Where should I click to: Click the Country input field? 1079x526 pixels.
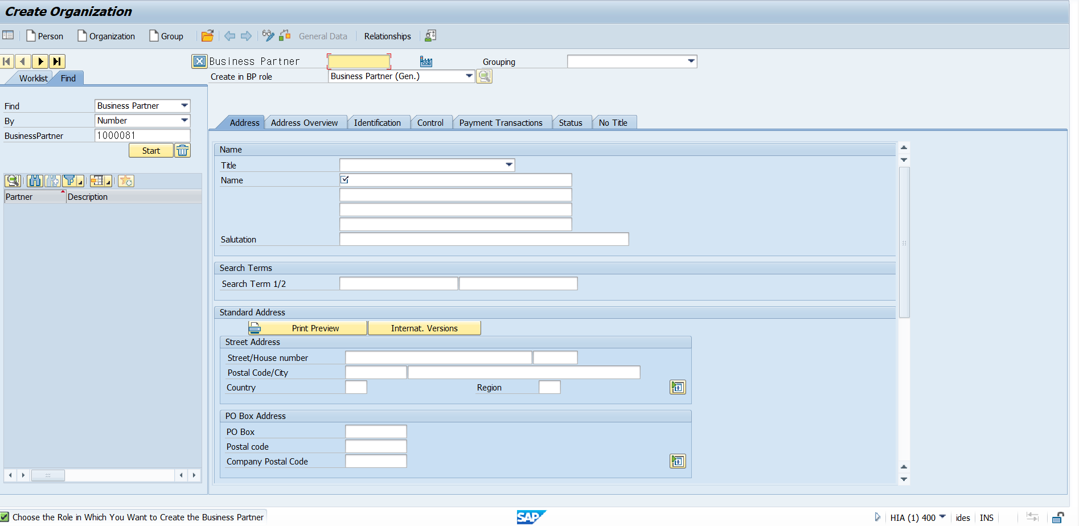tap(356, 387)
